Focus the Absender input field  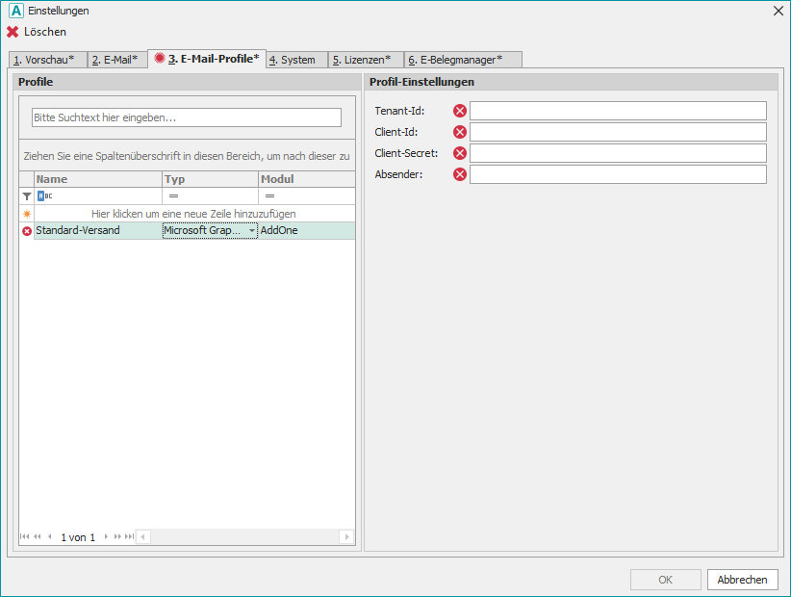click(x=618, y=174)
